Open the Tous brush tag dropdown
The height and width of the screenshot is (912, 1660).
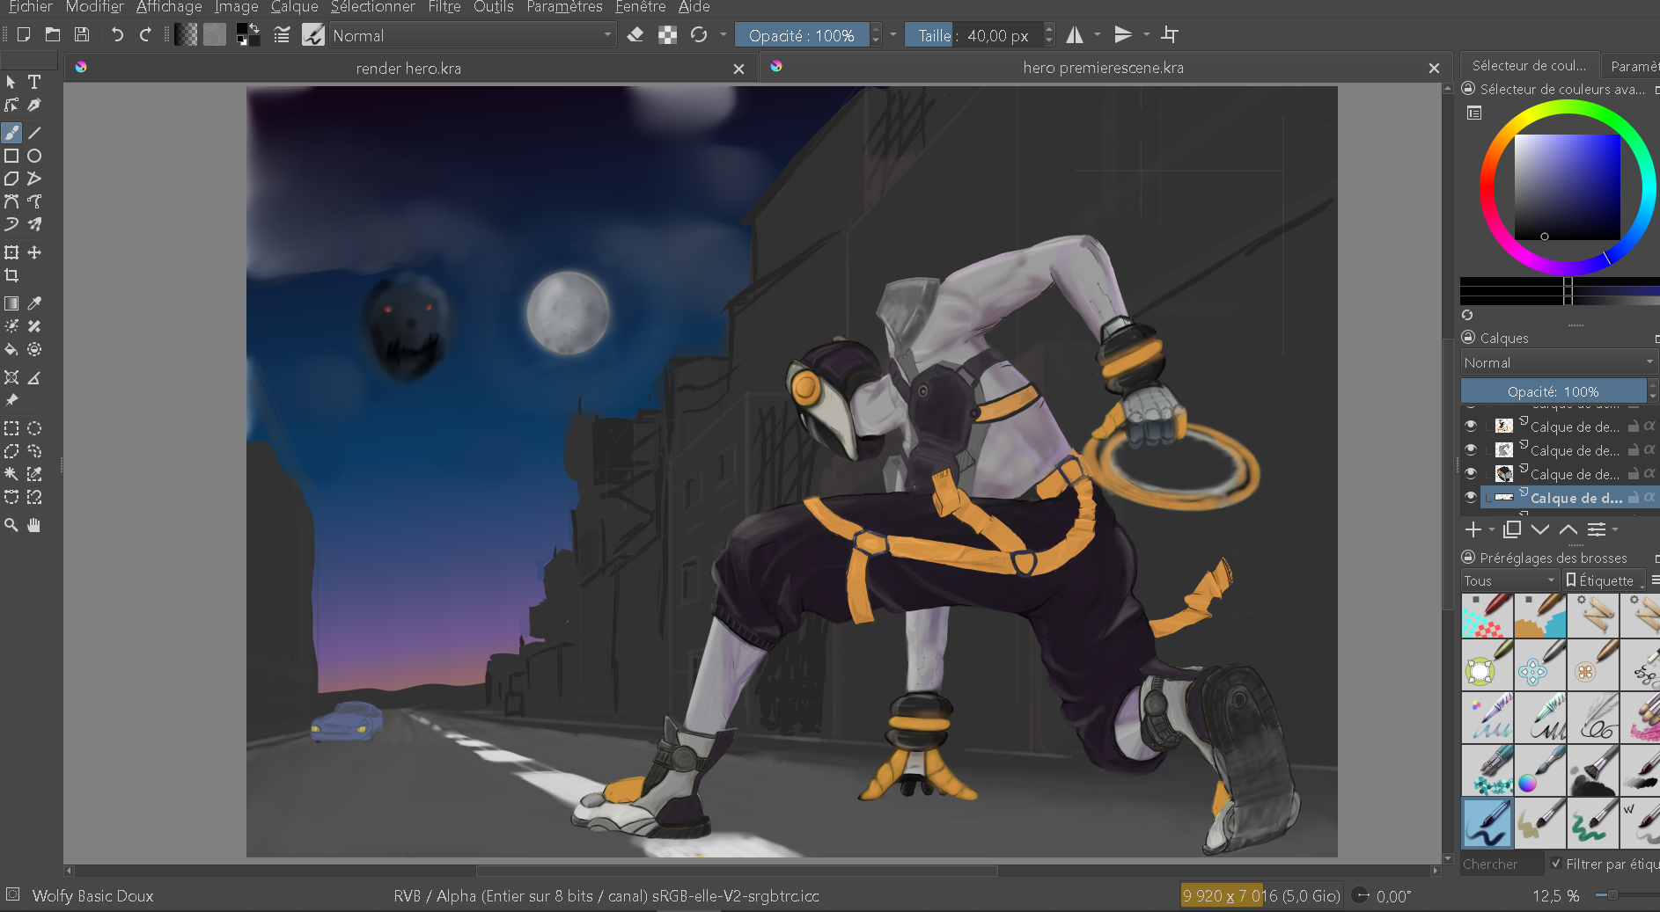click(1509, 580)
